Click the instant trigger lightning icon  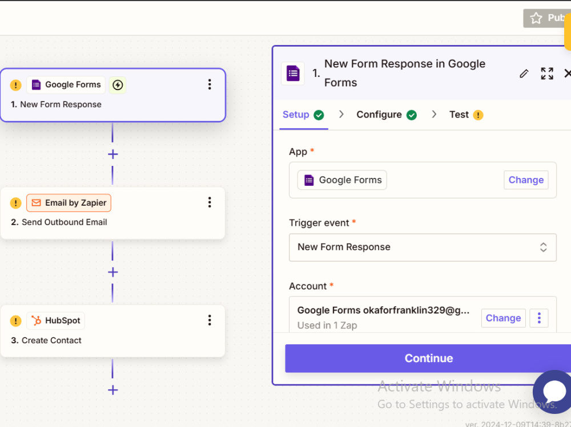pyautogui.click(x=118, y=85)
